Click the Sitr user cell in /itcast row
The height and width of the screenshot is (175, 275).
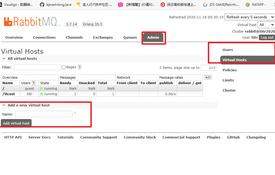coord(29,94)
